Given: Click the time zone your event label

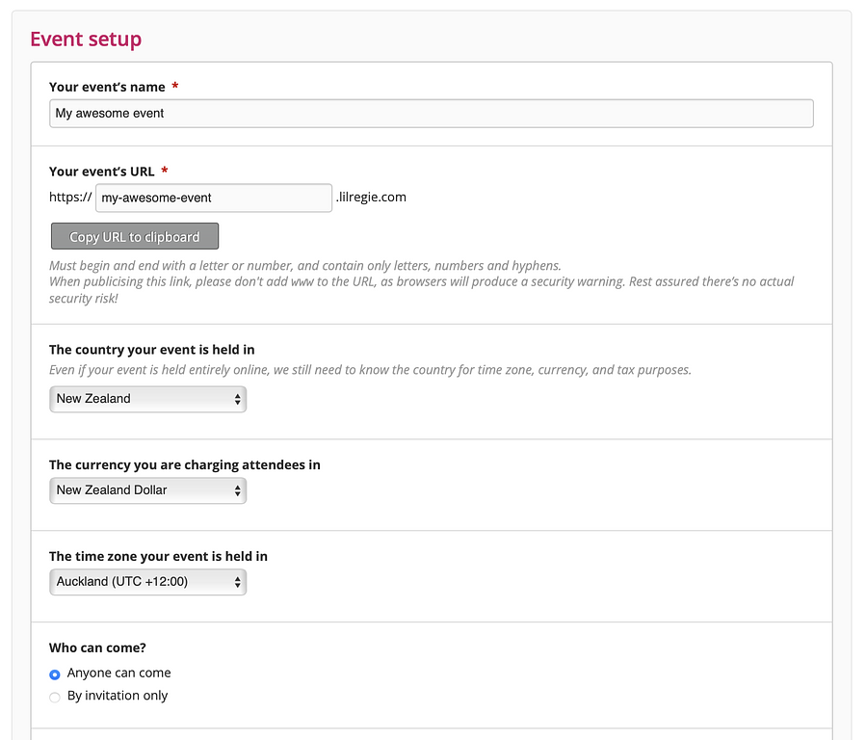Looking at the screenshot, I should pyautogui.click(x=158, y=556).
